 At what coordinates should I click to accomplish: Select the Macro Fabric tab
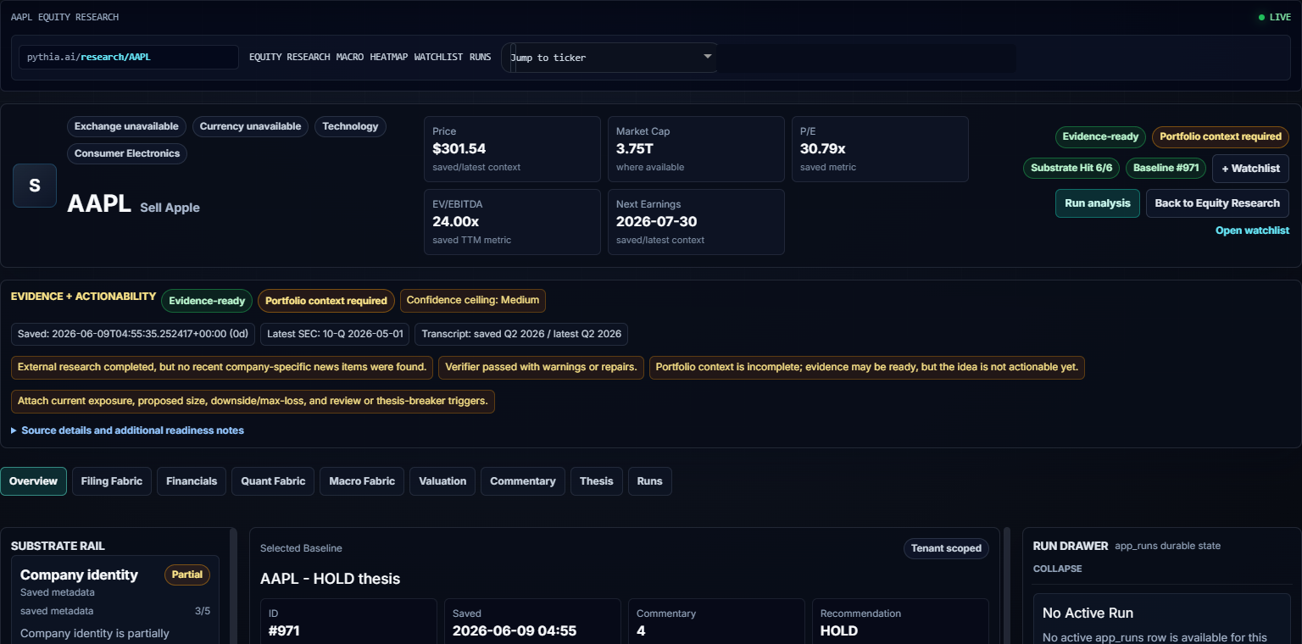[362, 481]
